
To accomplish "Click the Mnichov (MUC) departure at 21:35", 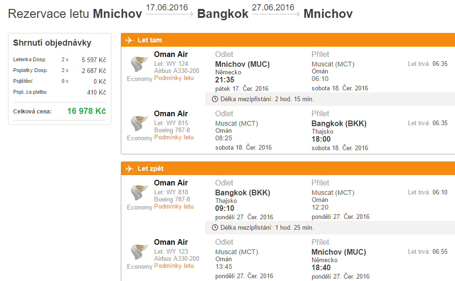I will point(242,64).
